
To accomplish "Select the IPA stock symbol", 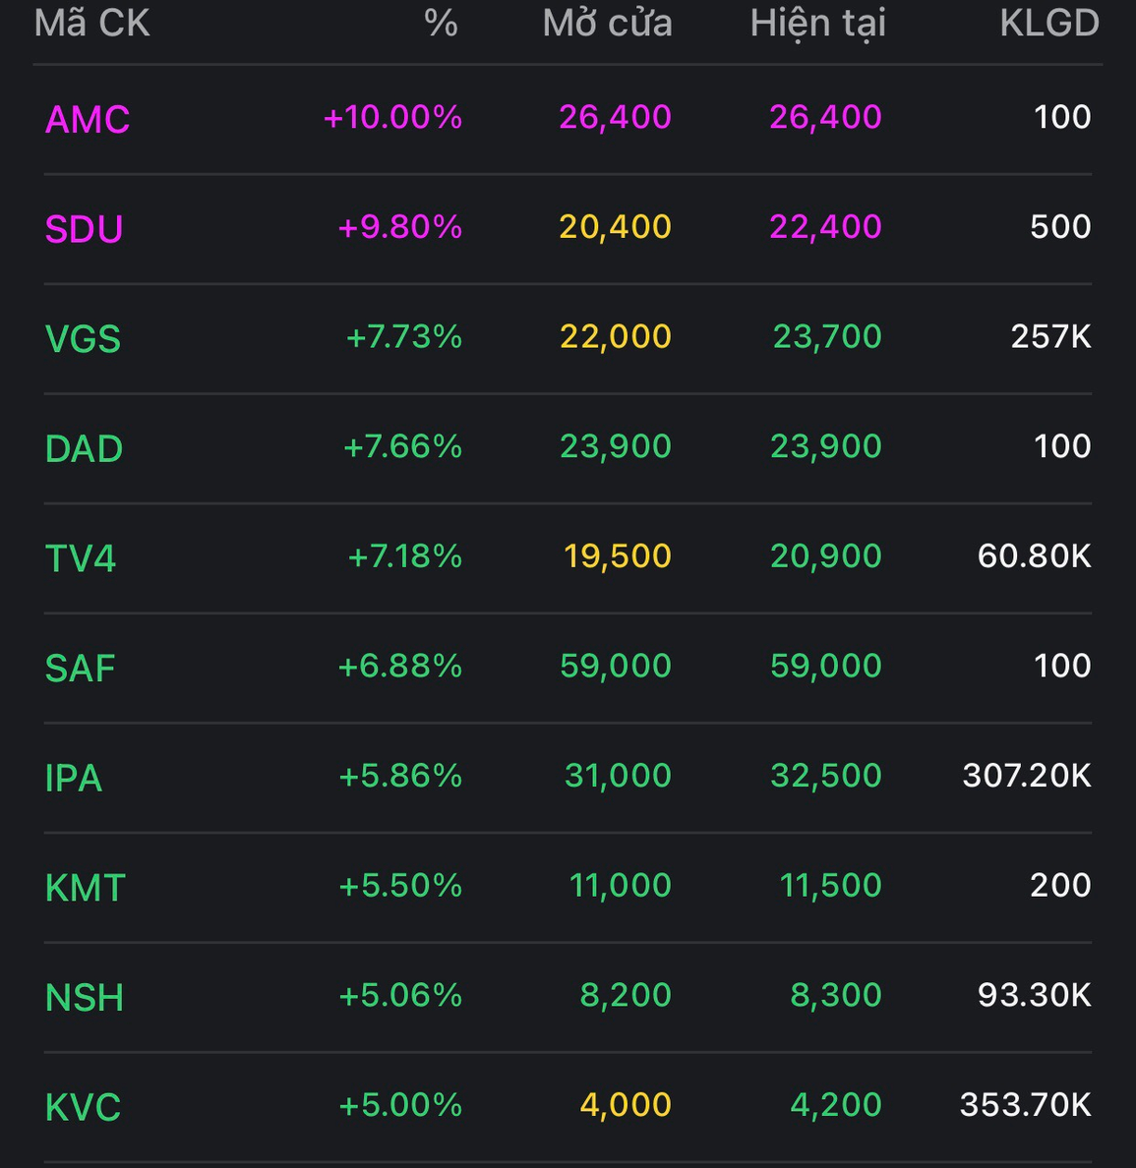I will tap(74, 779).
